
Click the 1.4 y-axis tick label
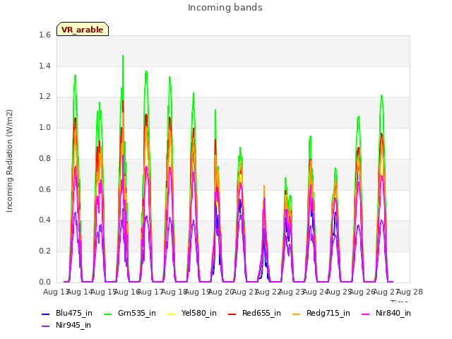coord(44,66)
